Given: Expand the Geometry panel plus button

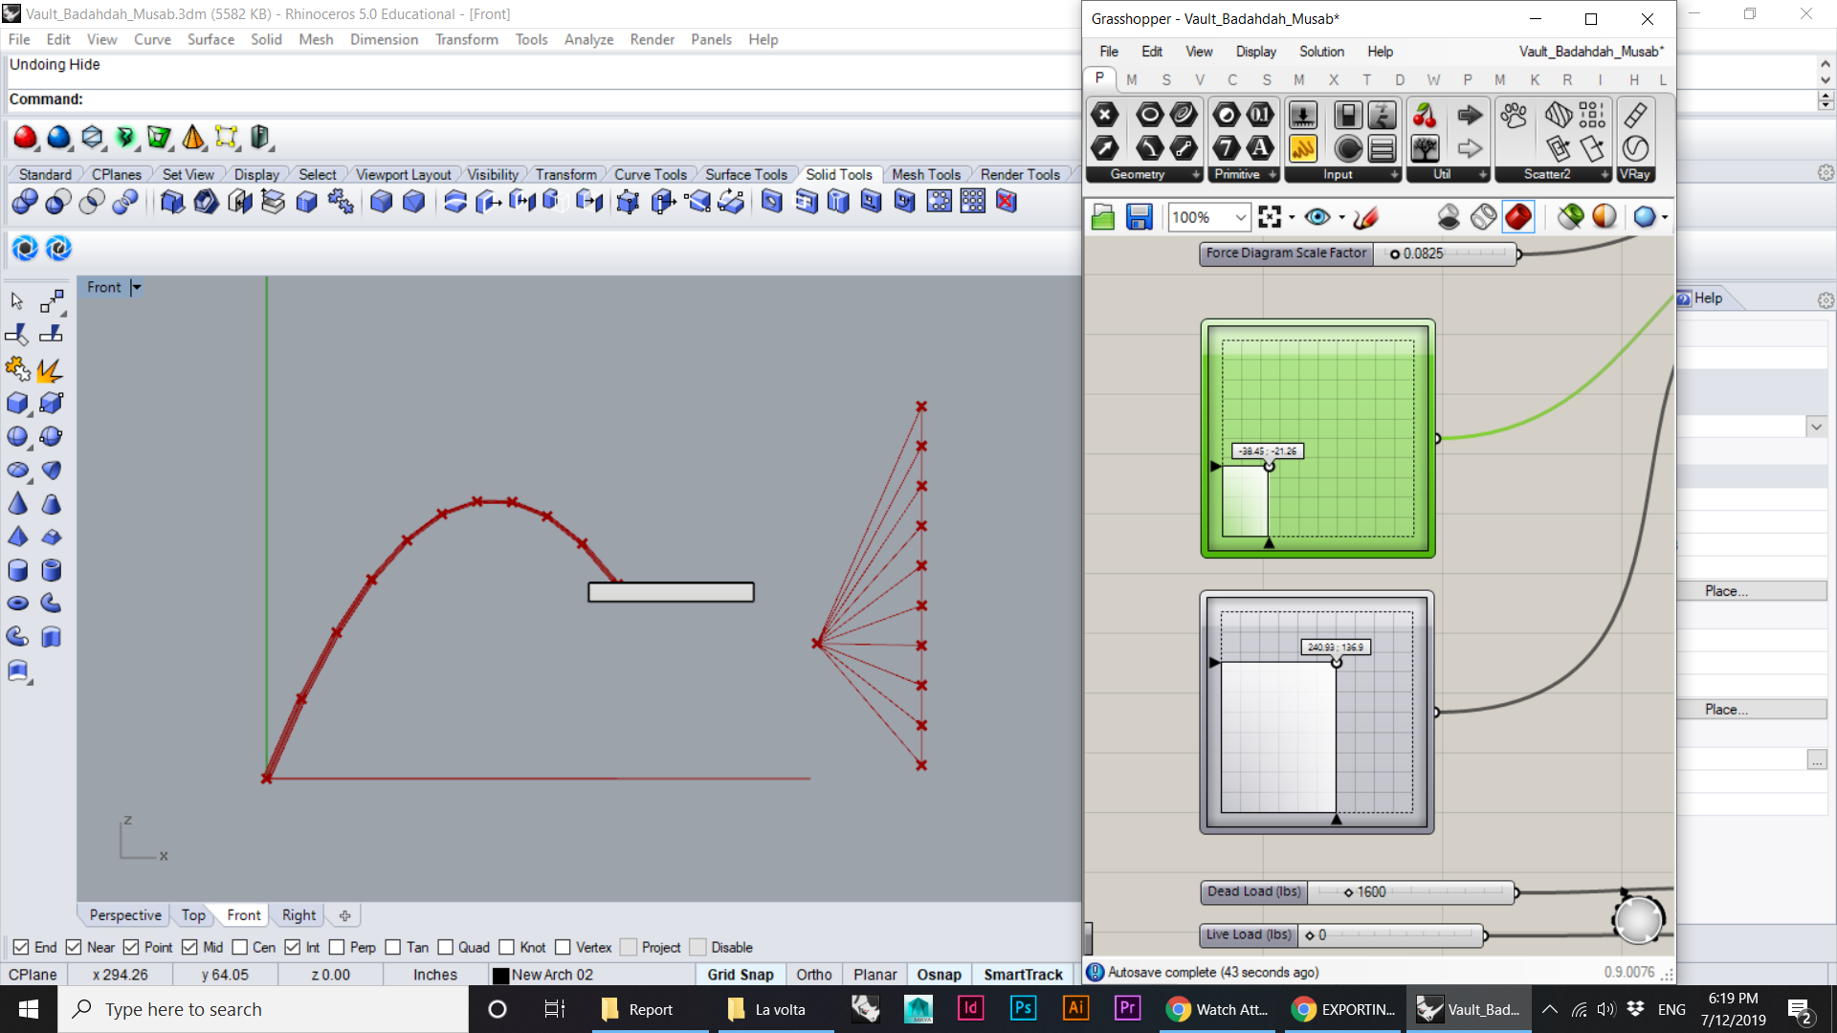Looking at the screenshot, I should pos(1196,175).
